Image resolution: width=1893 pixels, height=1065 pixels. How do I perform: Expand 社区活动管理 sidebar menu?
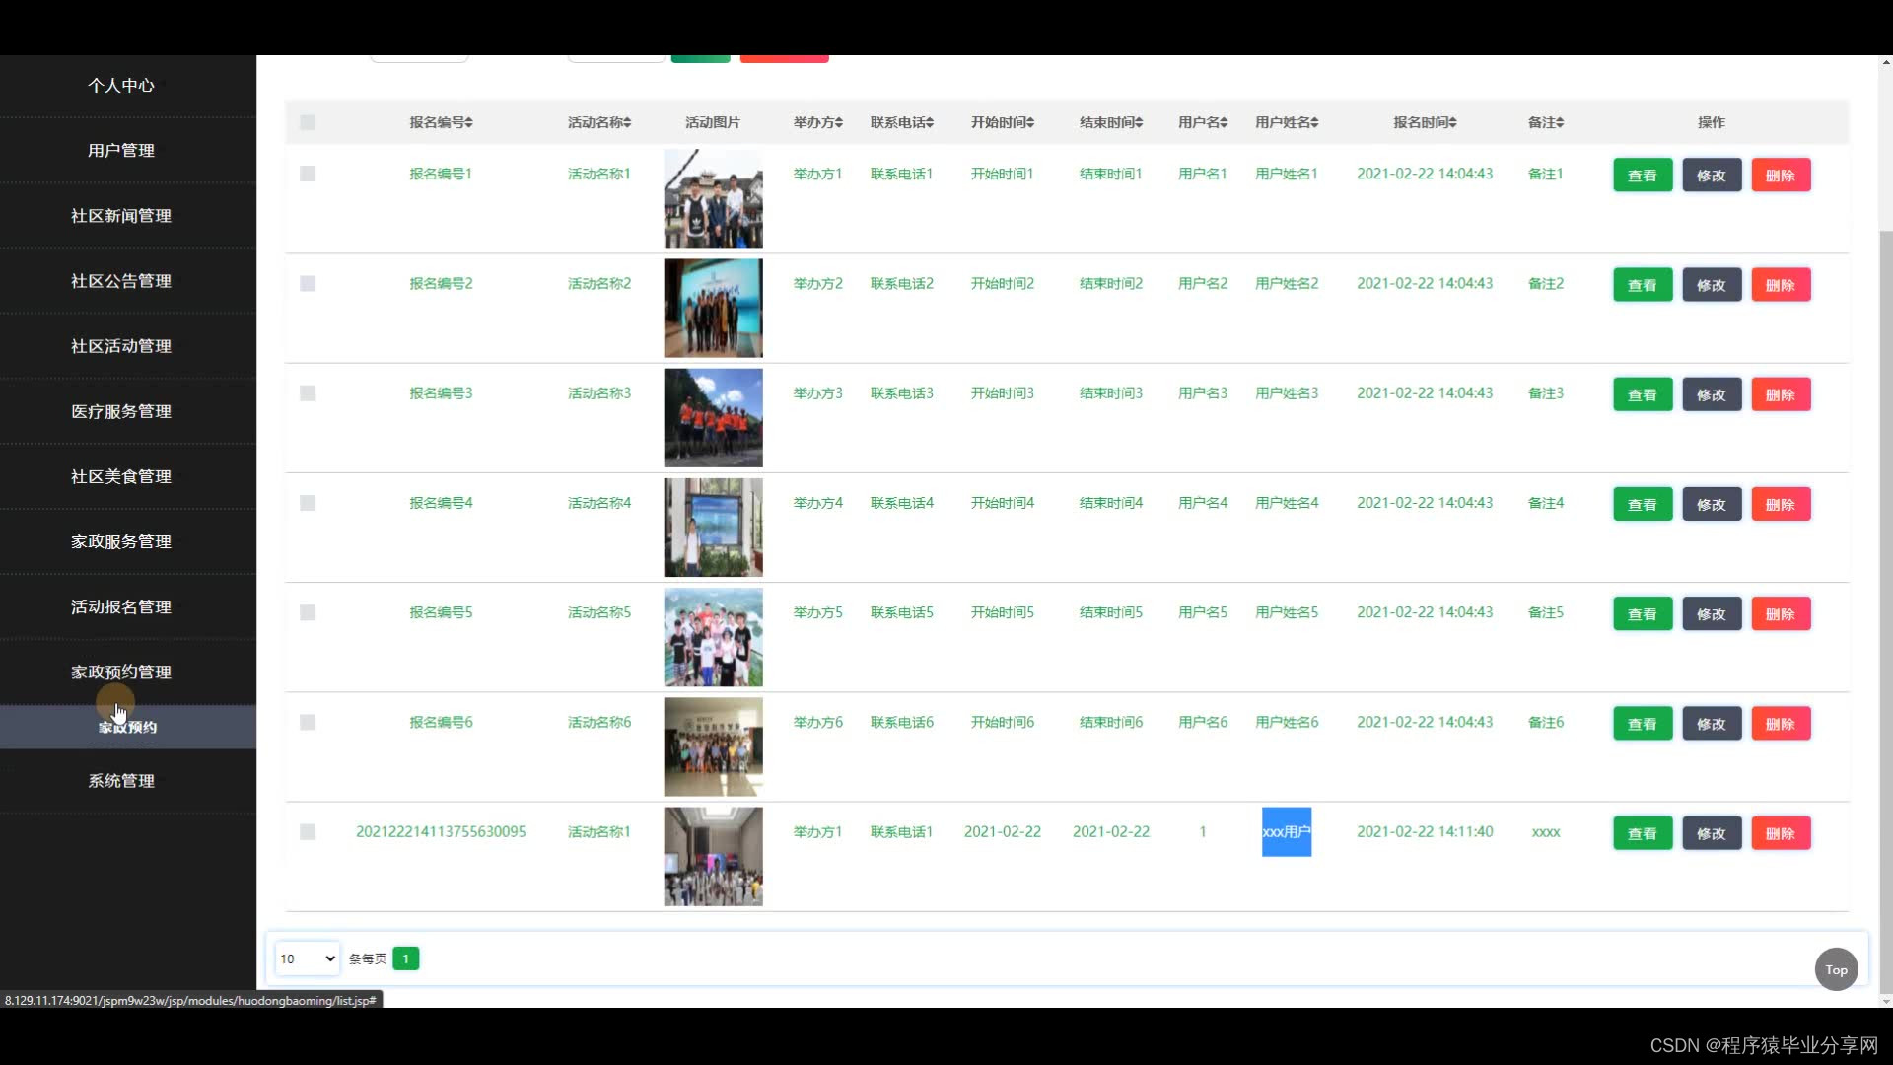pos(121,346)
